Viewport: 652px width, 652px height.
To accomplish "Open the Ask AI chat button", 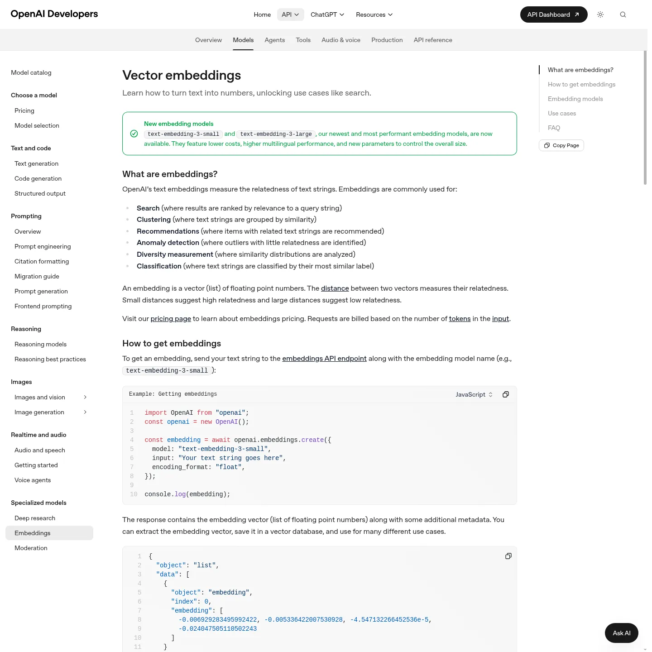I will tap(622, 633).
